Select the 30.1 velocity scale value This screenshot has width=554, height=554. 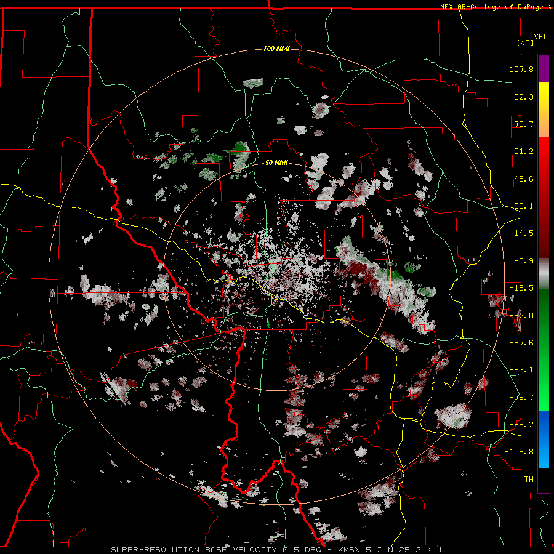[x=524, y=206]
